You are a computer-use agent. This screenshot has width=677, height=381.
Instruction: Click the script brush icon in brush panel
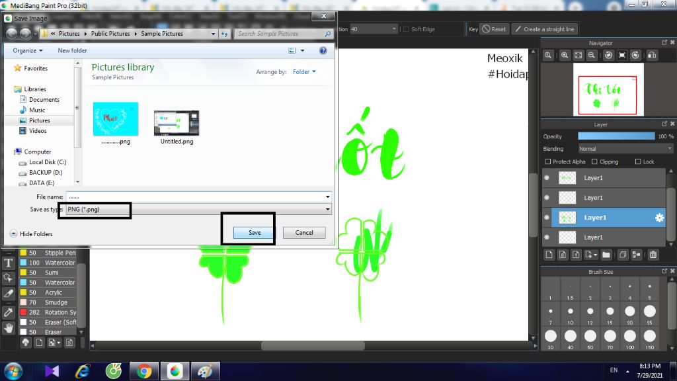69,343
